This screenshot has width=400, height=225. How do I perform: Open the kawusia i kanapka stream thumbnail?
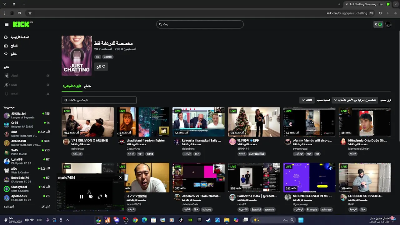[198, 122]
